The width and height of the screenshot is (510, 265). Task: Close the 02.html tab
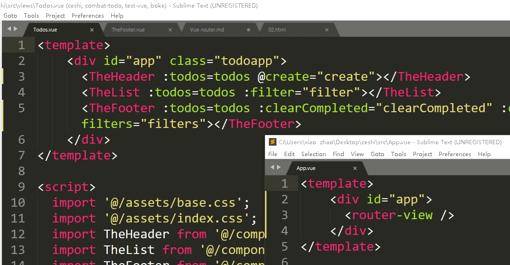click(327, 30)
